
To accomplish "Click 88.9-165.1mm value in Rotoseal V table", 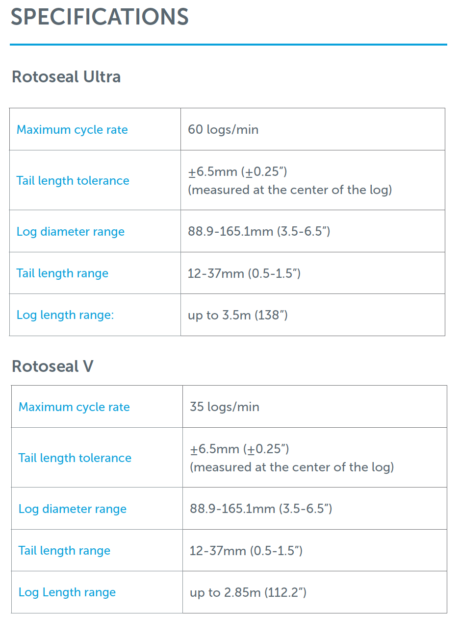I will click(261, 509).
